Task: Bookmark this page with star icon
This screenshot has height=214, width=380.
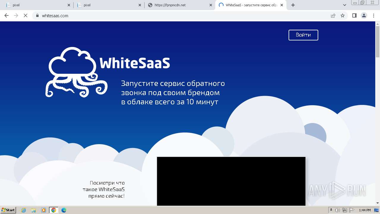Action: tap(343, 15)
